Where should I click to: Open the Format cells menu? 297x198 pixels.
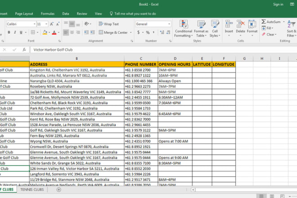pos(252,28)
